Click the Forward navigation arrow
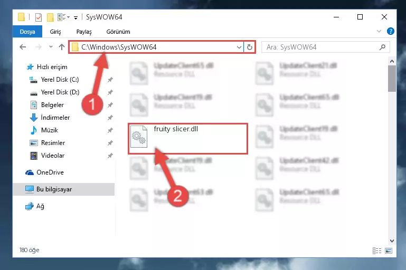Screen dimensions: 406x270 point(39,47)
